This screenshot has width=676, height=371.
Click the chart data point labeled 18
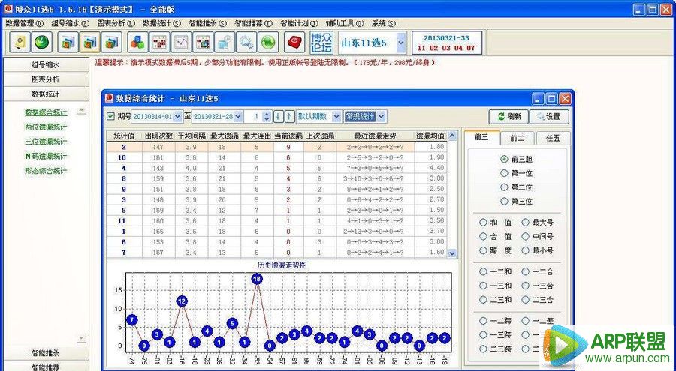click(x=257, y=279)
